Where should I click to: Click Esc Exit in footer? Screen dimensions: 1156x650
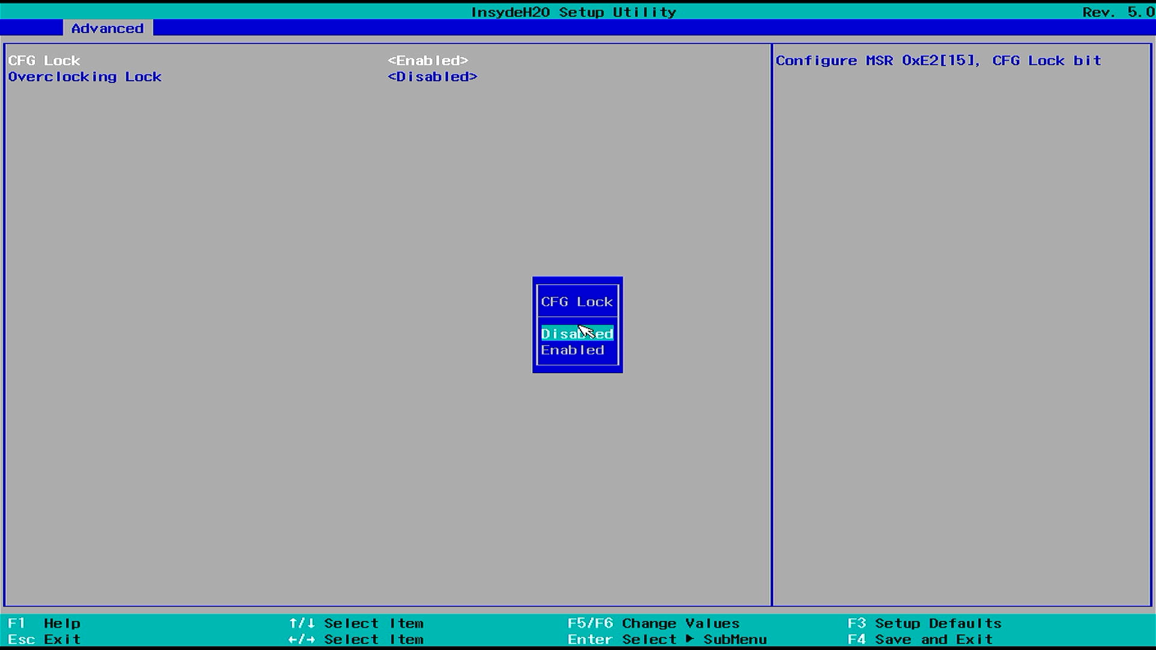click(x=44, y=639)
